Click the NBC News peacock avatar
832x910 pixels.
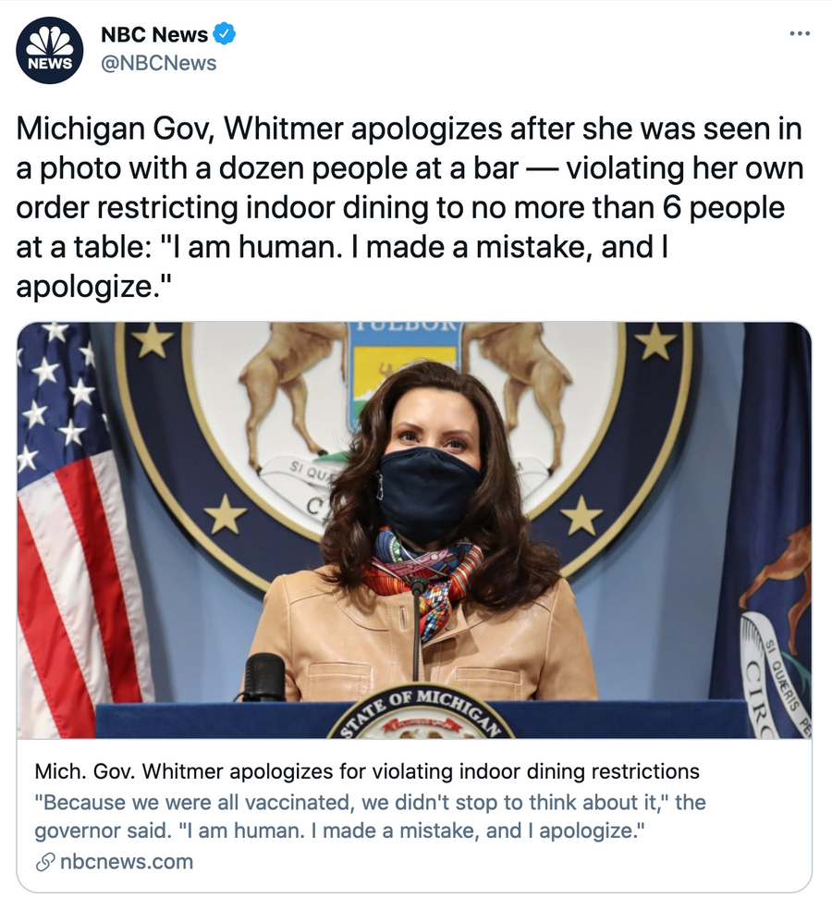point(49,50)
